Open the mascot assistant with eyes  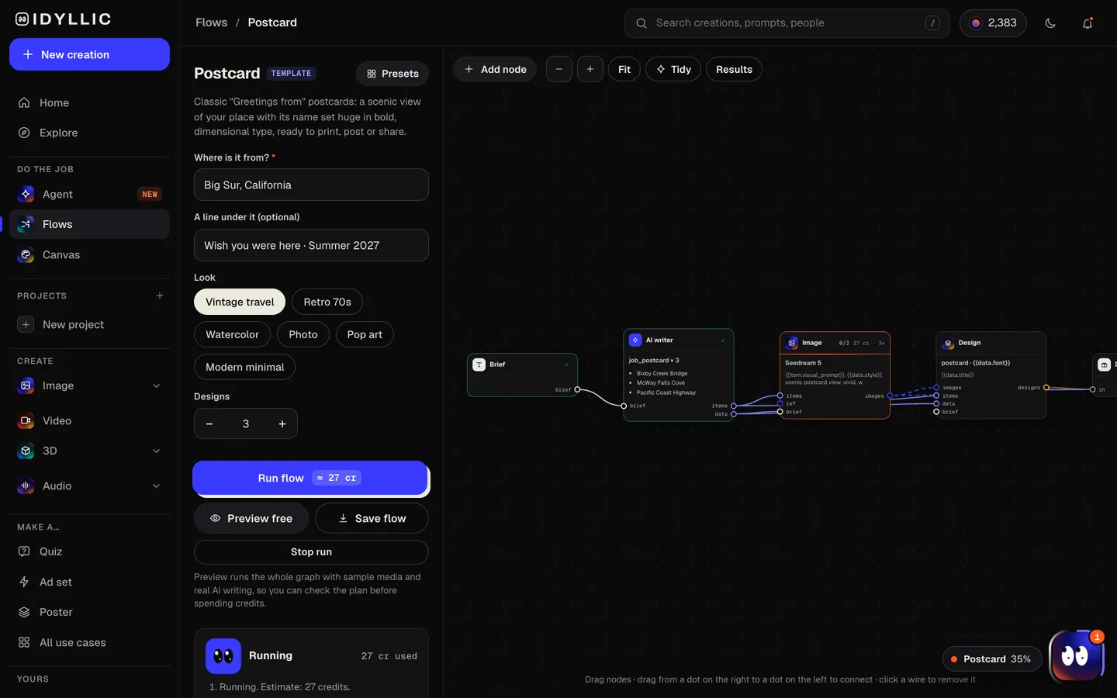[1076, 656]
